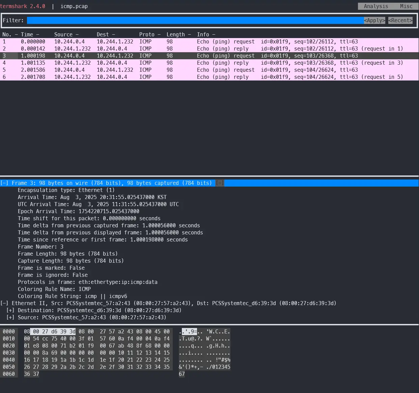Focus the display Filter input field
Screen dimensions: 419x393
(195, 20)
